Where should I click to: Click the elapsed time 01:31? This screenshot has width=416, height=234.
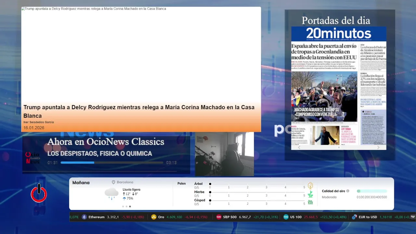52,162
